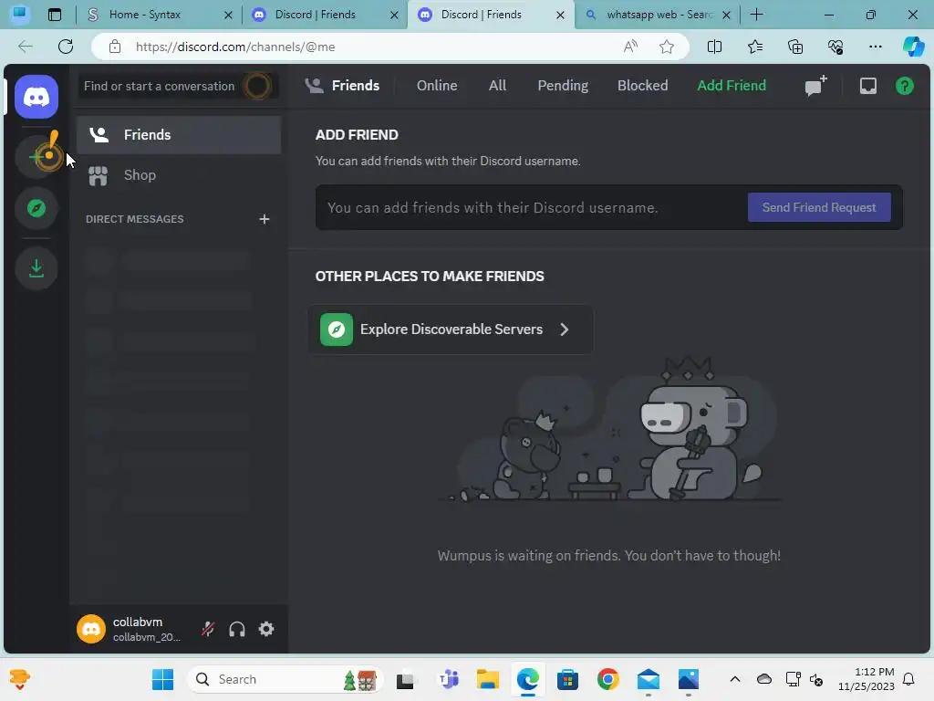
Task: Open the Discord Help question mark
Action: pos(904,86)
